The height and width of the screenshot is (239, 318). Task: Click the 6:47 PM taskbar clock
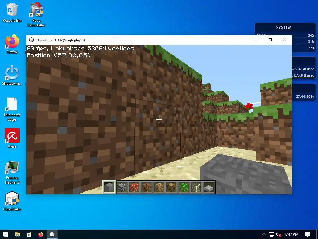(x=292, y=234)
